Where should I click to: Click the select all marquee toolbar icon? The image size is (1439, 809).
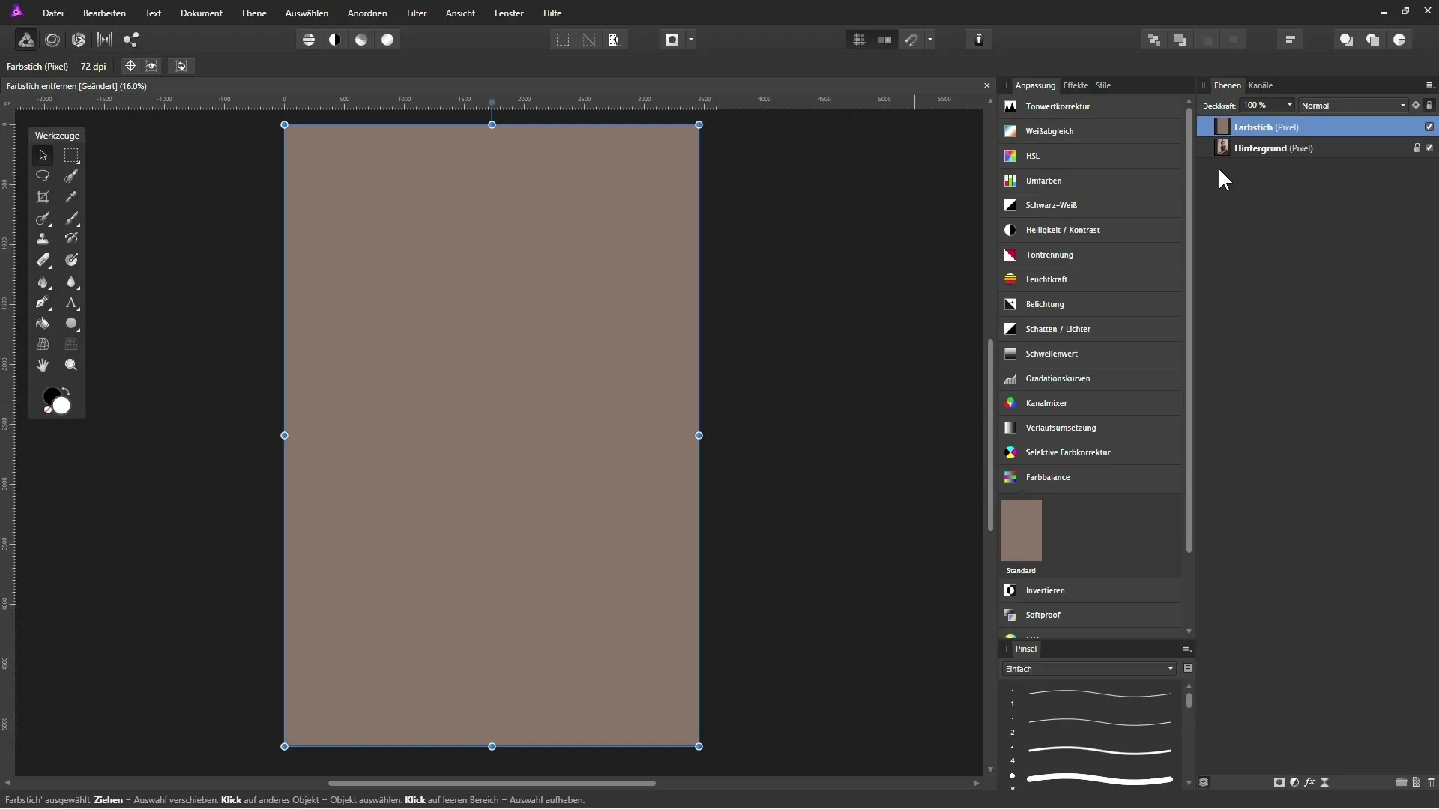563,40
